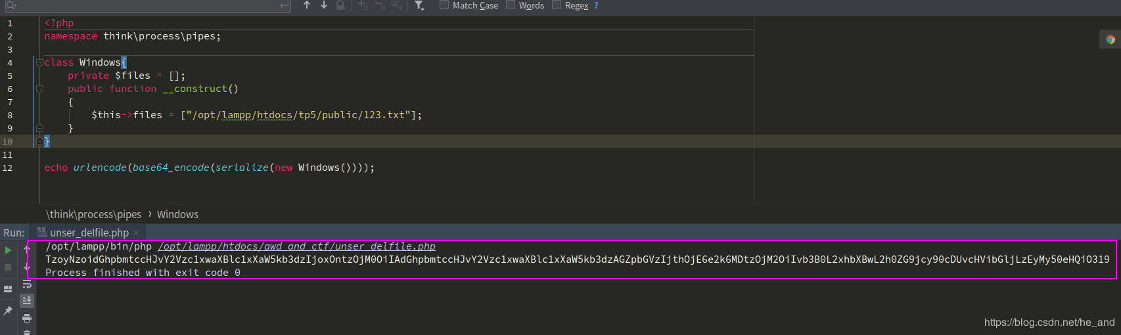Add selection for next occurrence icon
This screenshot has width=1121, height=335.
(x=363, y=5)
